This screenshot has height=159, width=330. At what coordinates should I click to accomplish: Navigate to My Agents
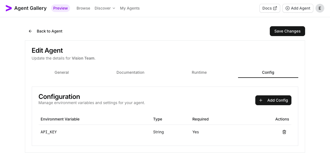(130, 8)
